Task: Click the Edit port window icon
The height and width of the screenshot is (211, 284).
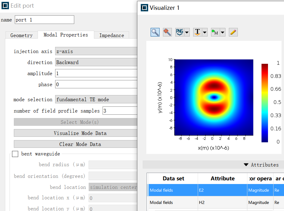Action: click(5, 6)
